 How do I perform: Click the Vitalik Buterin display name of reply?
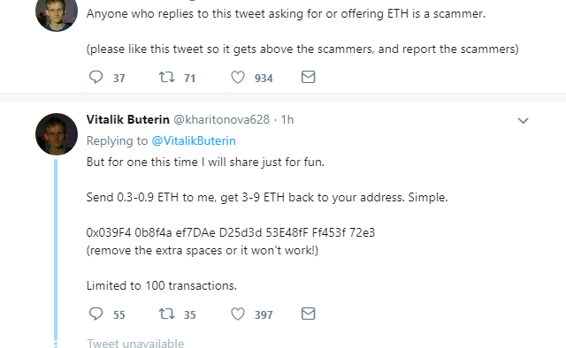tap(127, 119)
